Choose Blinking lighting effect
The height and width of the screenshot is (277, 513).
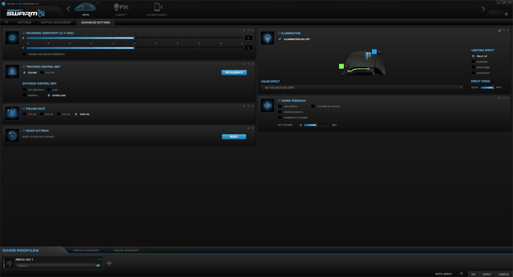click(x=473, y=62)
